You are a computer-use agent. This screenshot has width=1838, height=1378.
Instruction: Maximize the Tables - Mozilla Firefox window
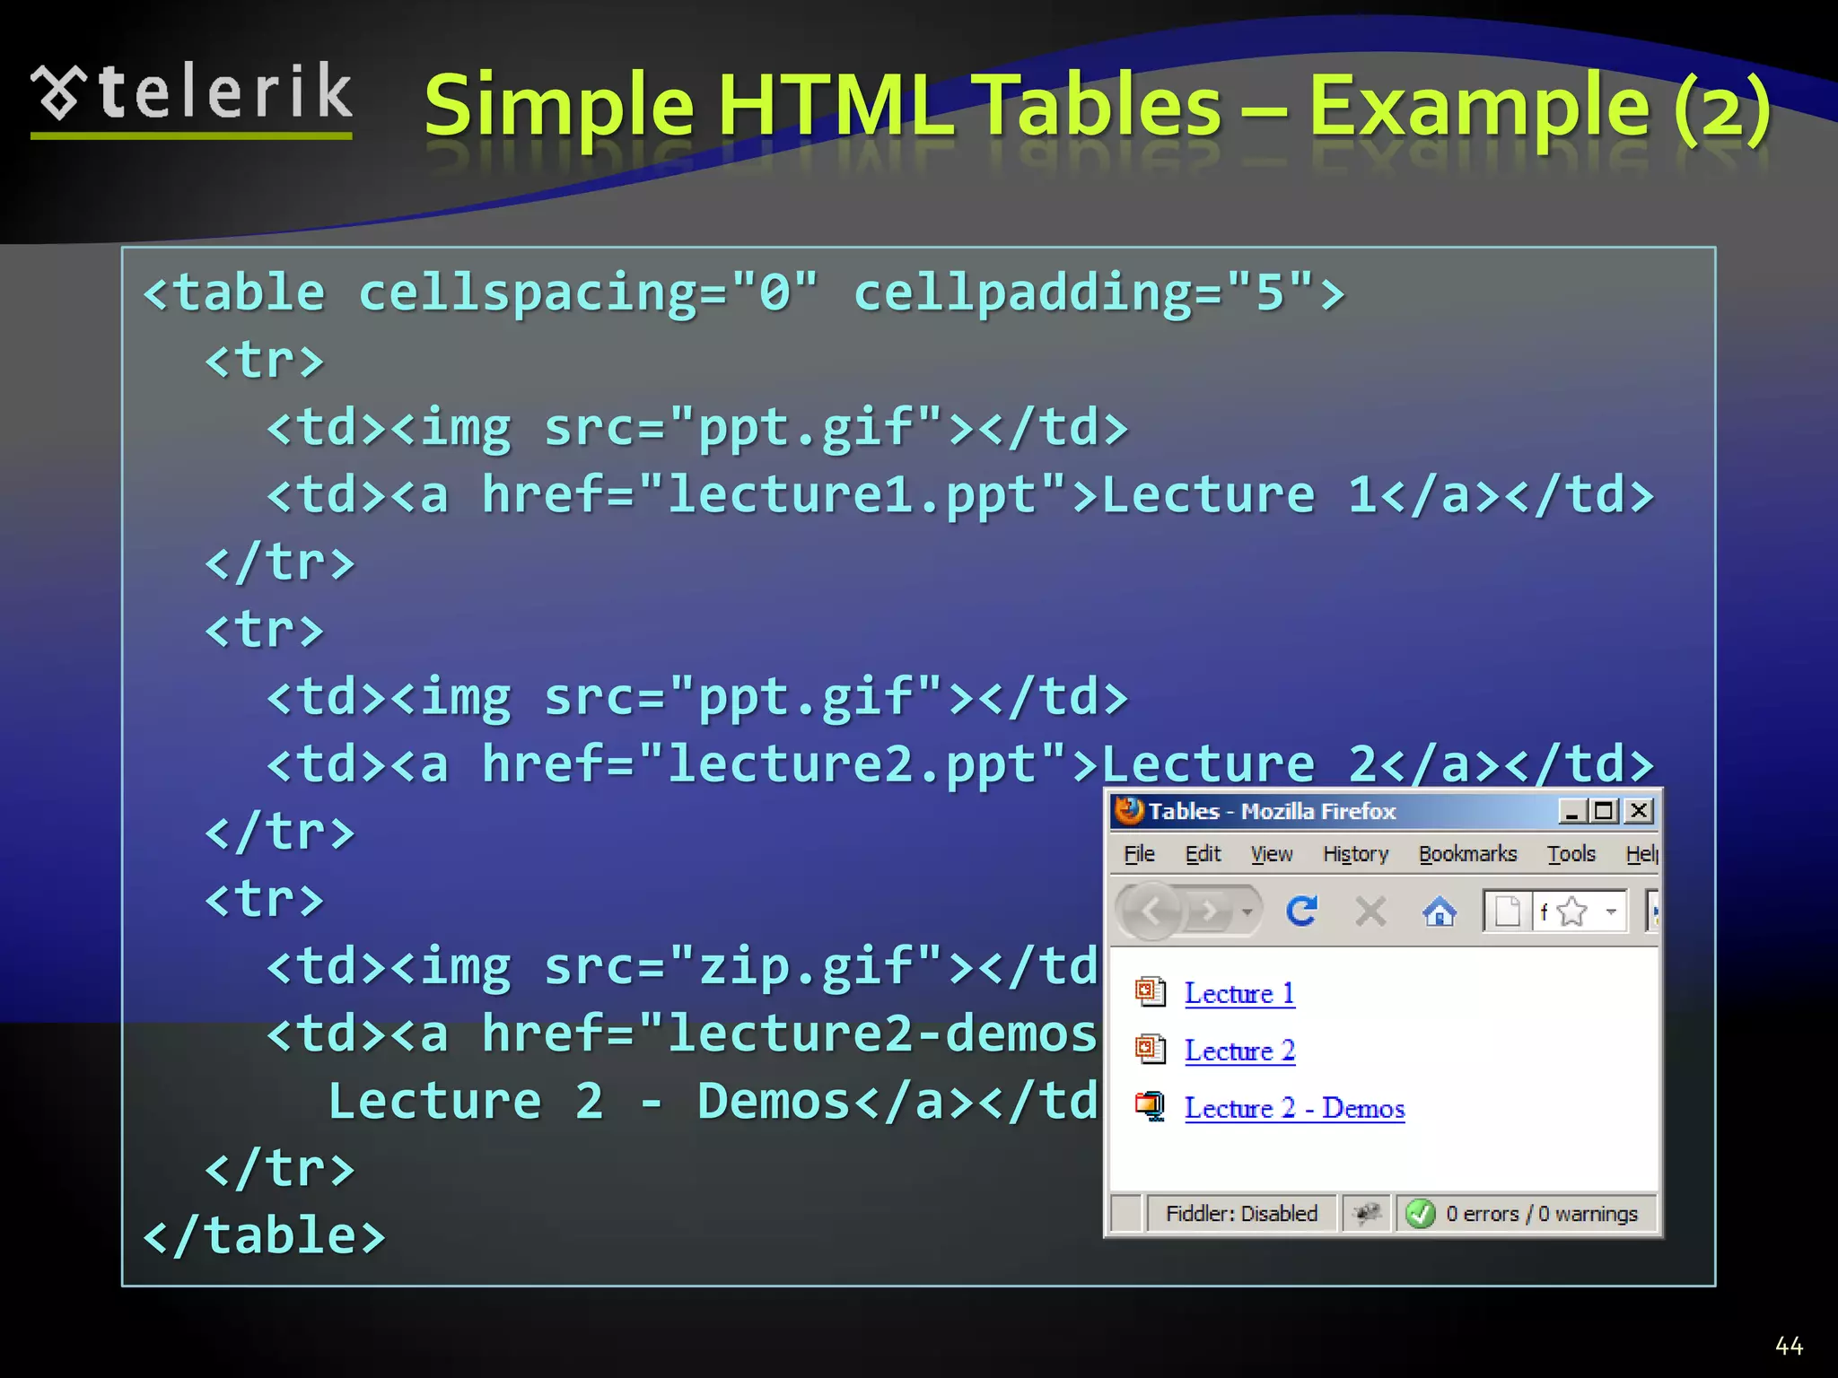coord(1604,812)
